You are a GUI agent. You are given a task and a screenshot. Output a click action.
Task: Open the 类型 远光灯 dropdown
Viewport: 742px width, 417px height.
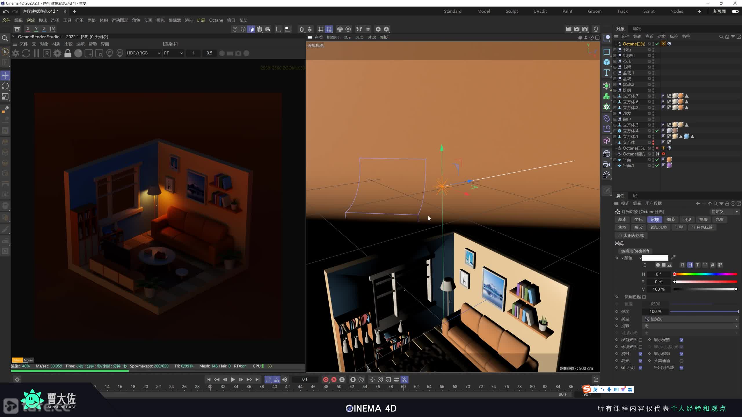tap(690, 319)
